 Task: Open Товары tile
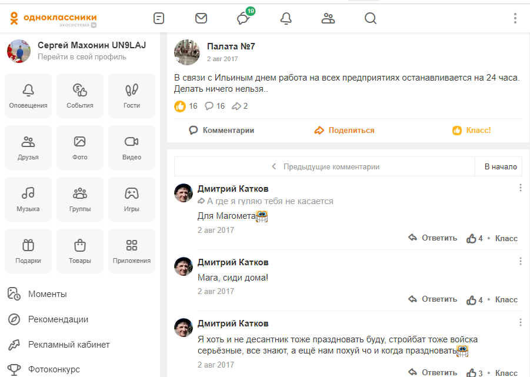pyautogui.click(x=80, y=251)
